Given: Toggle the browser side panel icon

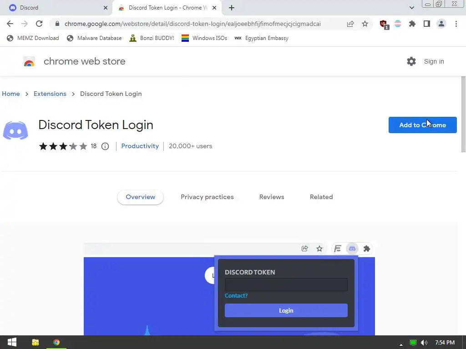Looking at the screenshot, I should (427, 24).
